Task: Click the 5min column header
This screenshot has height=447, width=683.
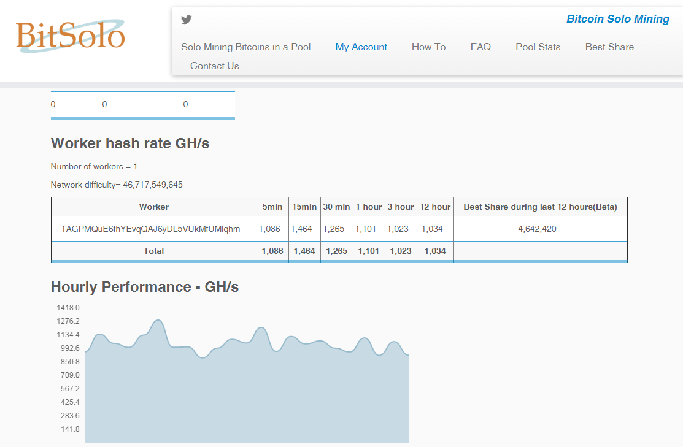Action: tap(272, 207)
